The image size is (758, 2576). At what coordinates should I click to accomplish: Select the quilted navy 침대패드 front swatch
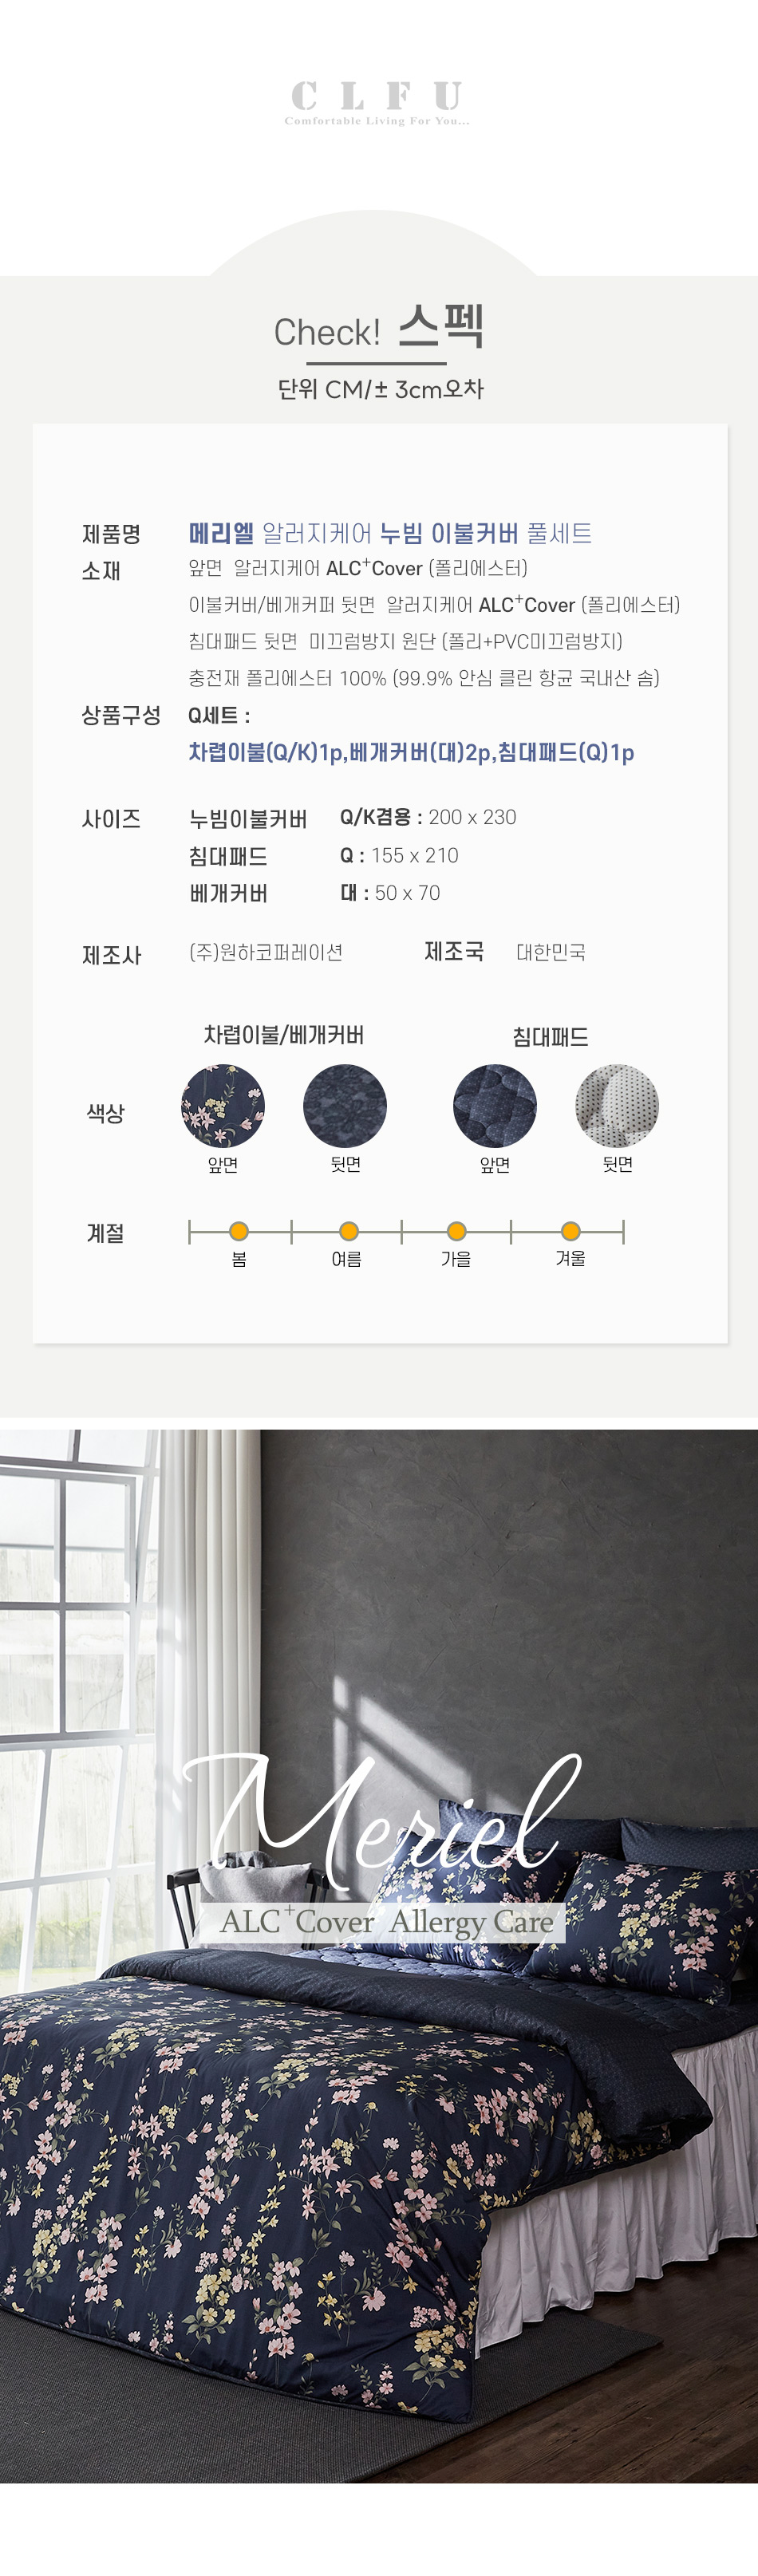[x=495, y=1105]
